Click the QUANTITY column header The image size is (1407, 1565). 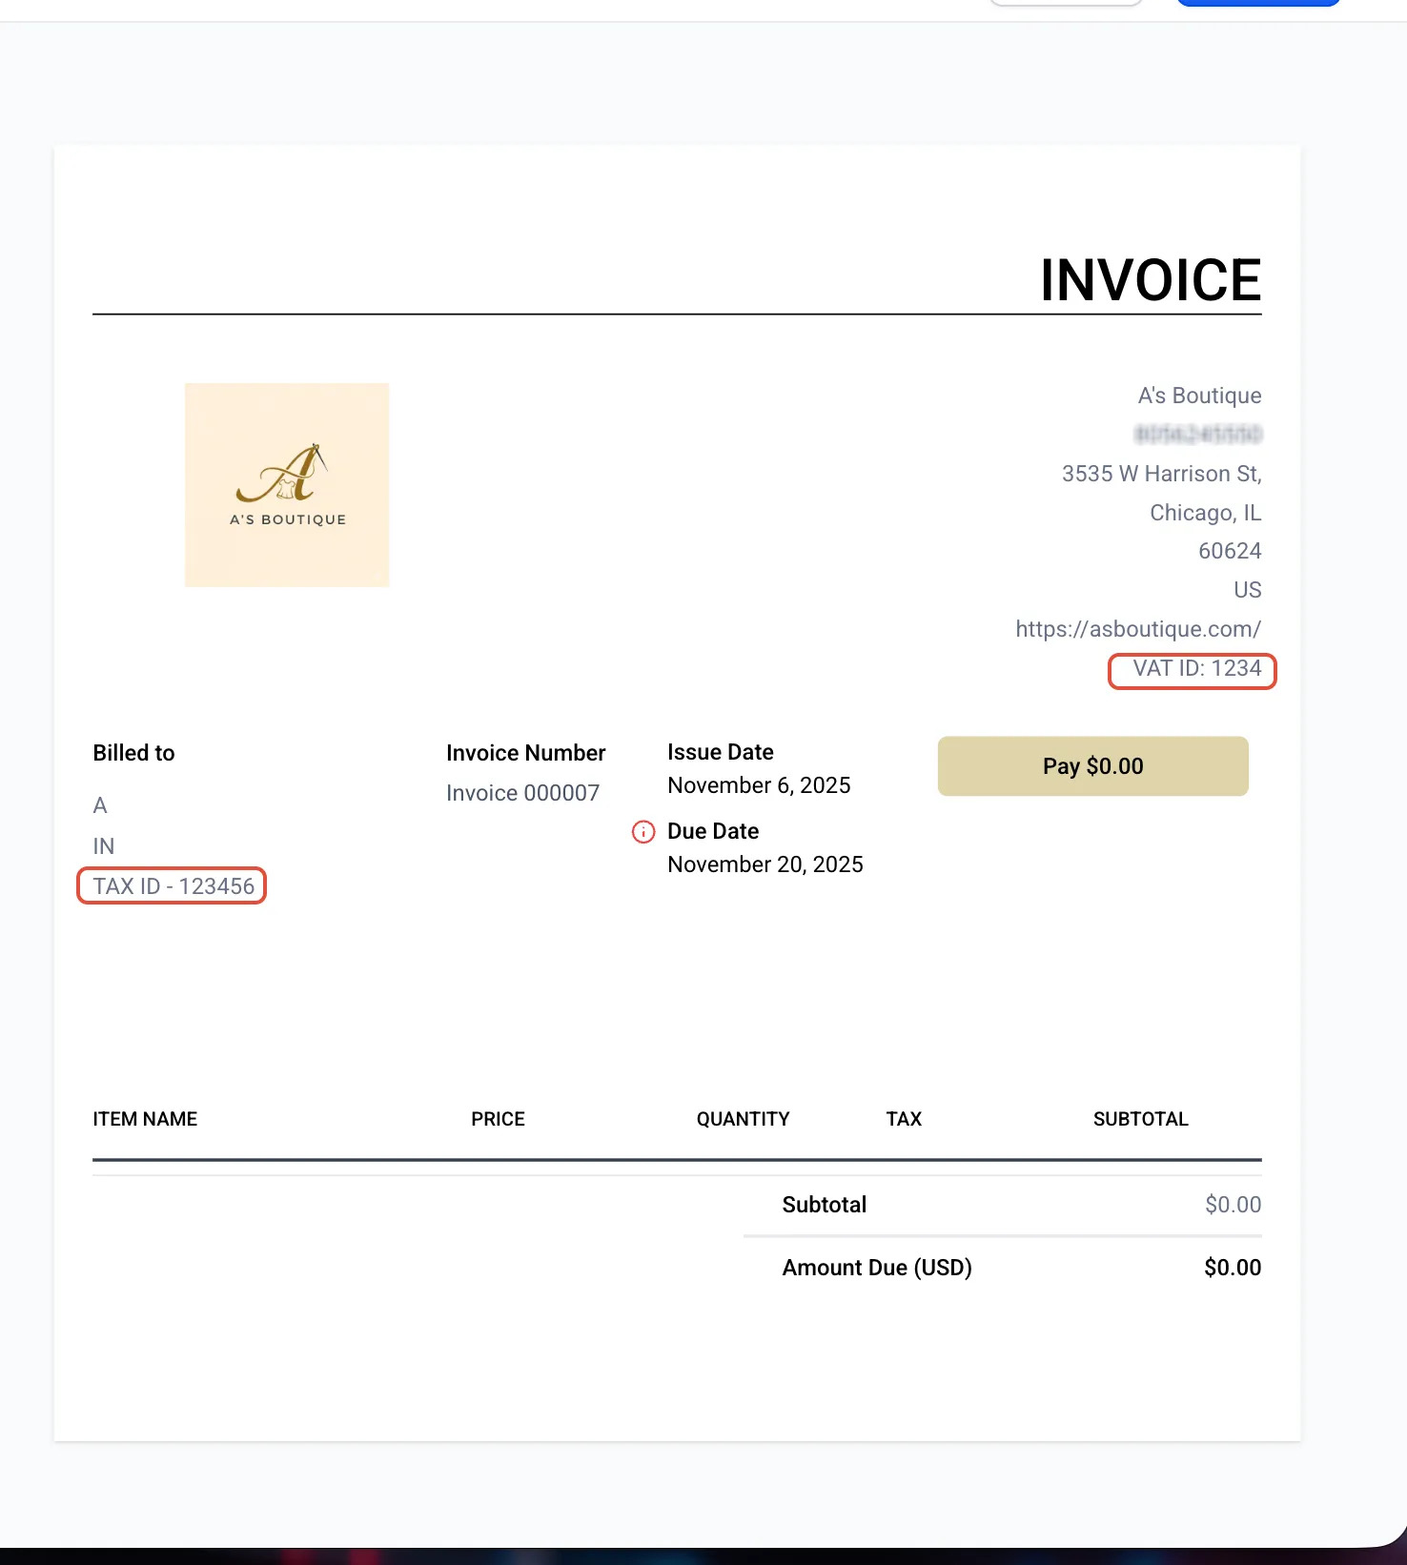tap(743, 1119)
